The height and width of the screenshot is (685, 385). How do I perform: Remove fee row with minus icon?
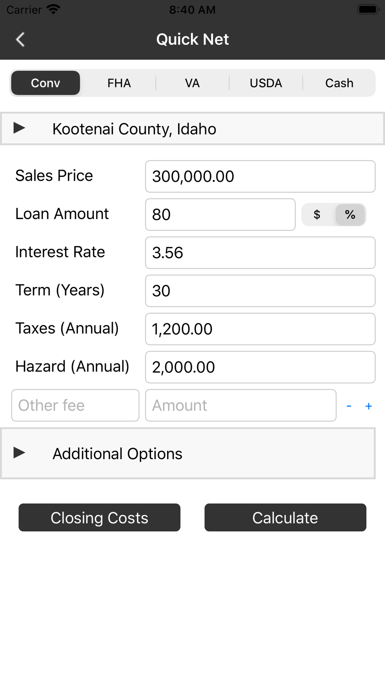[349, 406]
